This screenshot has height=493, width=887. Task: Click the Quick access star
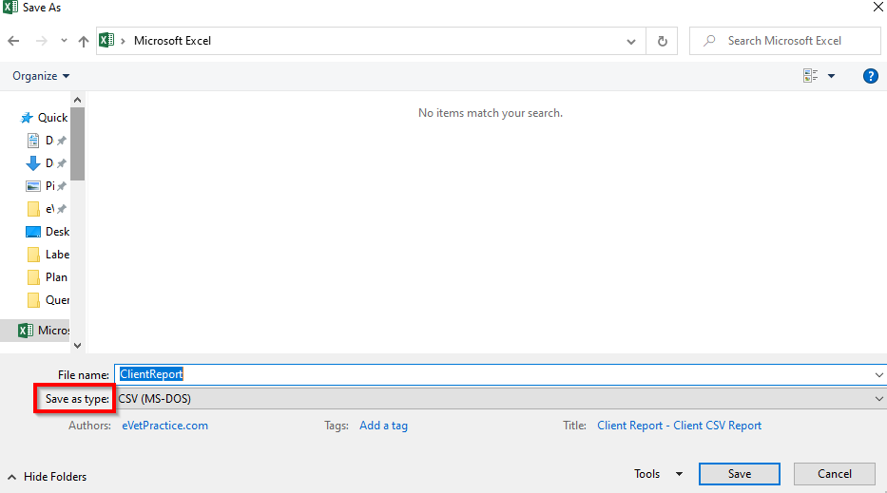[27, 118]
